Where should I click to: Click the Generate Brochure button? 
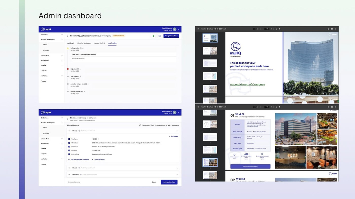[x=169, y=182]
